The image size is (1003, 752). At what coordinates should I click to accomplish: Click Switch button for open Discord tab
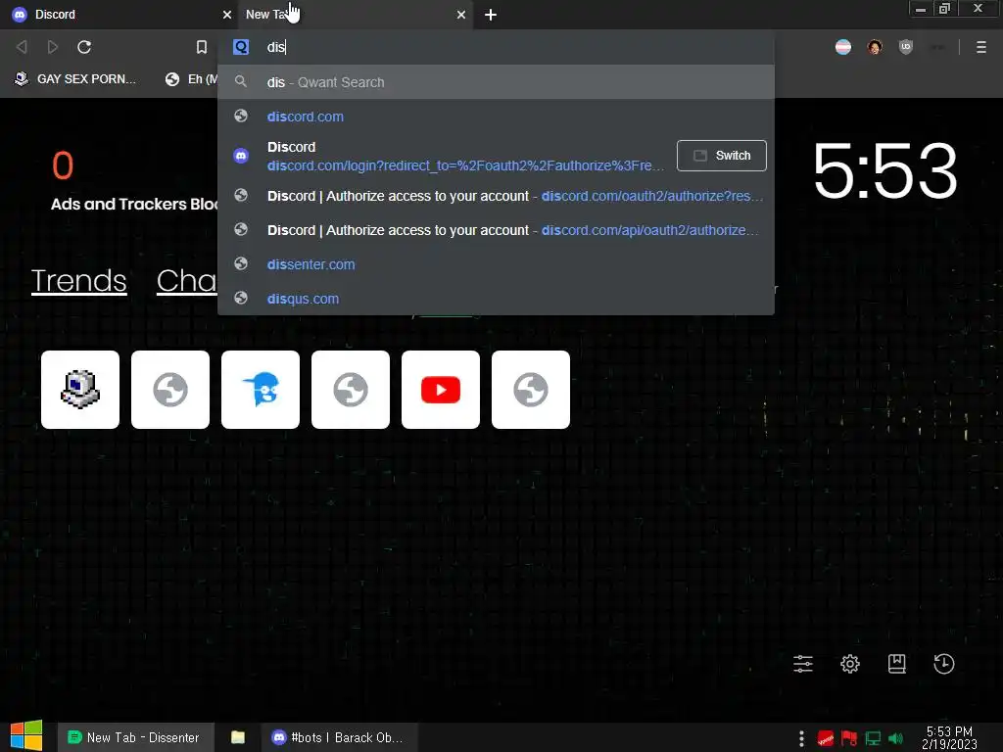coord(722,156)
